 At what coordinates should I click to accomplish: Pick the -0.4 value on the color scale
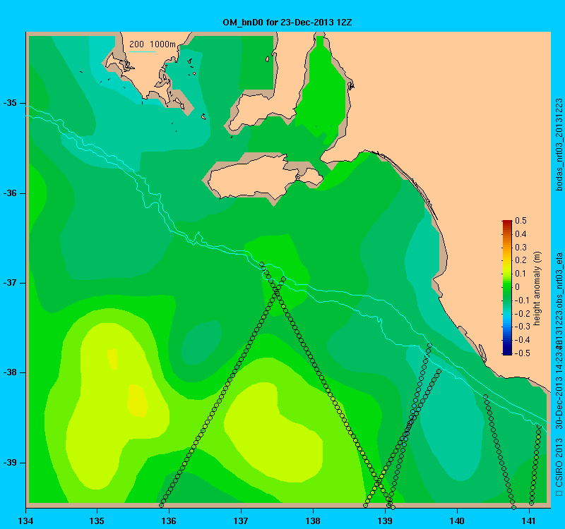(521, 340)
